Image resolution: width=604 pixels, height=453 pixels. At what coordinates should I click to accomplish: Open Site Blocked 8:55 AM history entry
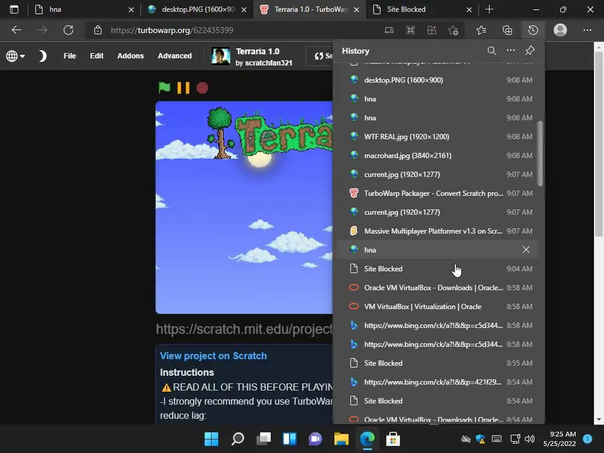[x=437, y=363]
